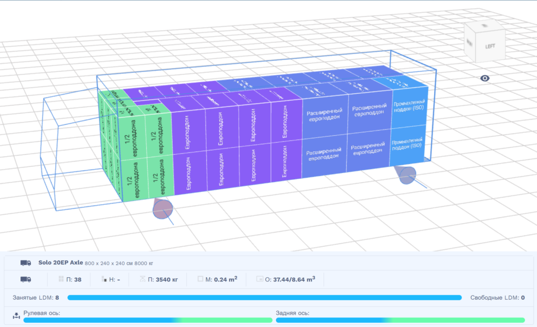Click the axle load icon near Рулевая ось
The height and width of the screenshot is (327, 537).
[x=17, y=315]
